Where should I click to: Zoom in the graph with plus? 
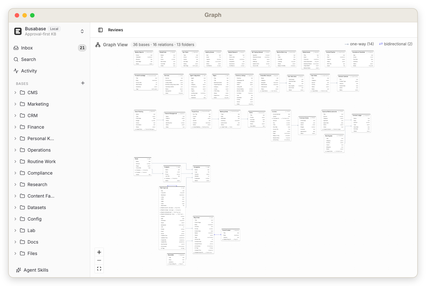tap(99, 252)
